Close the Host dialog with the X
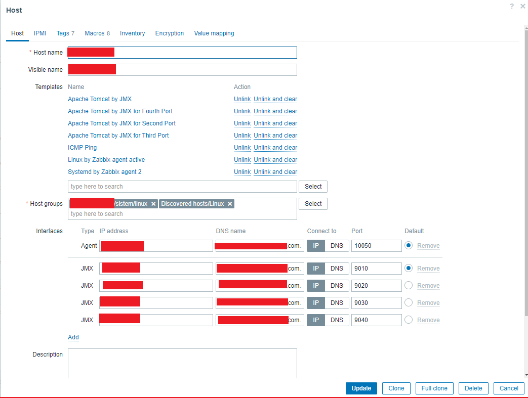 [x=522, y=6]
